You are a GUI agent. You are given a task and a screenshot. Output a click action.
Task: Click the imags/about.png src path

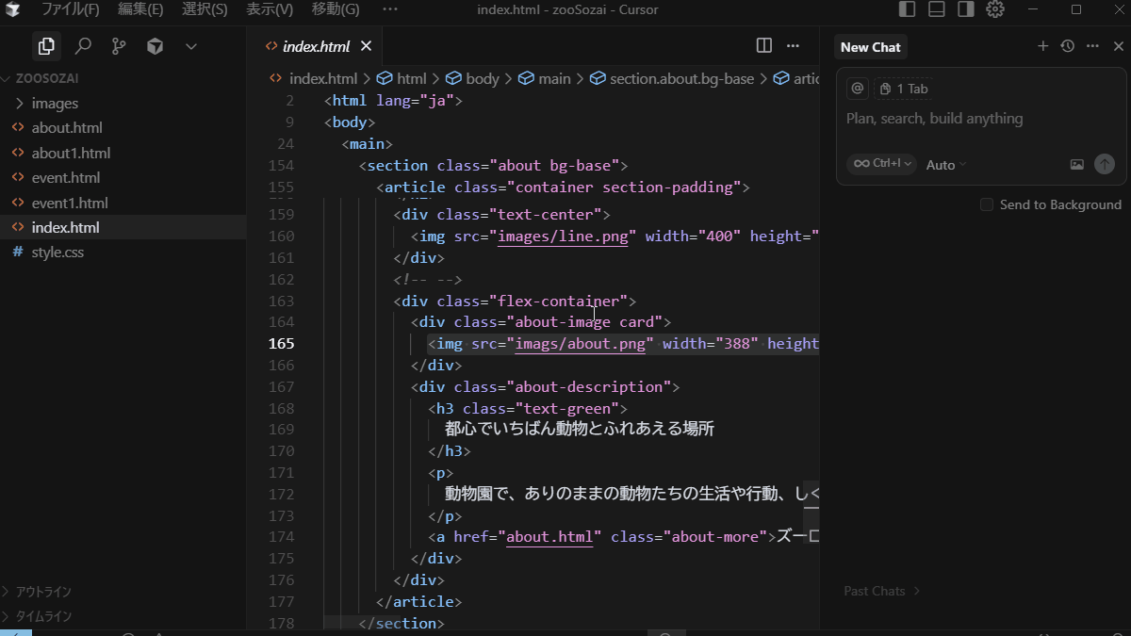point(580,344)
